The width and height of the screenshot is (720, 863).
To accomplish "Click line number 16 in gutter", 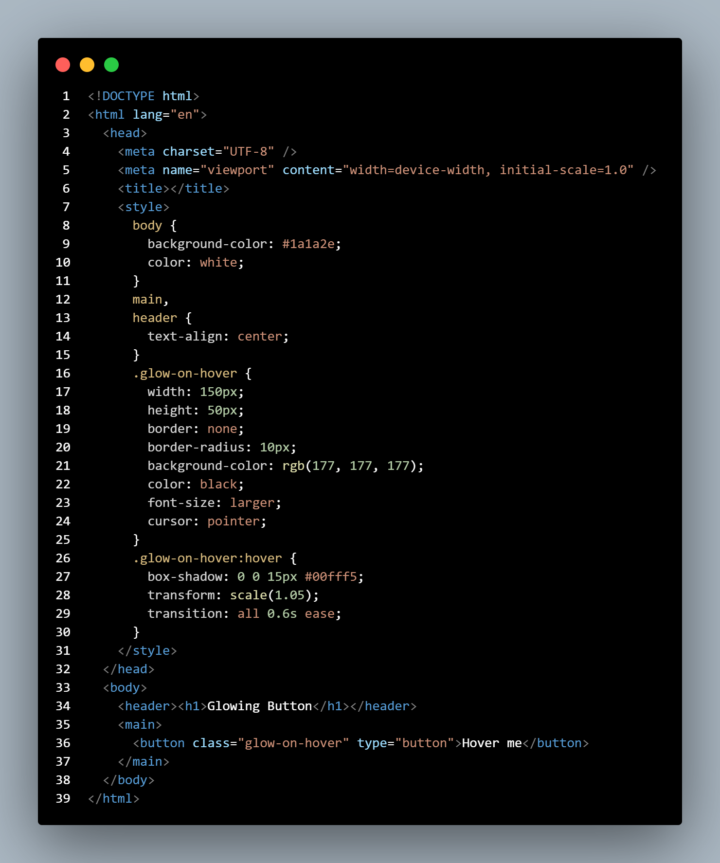I will click(63, 374).
